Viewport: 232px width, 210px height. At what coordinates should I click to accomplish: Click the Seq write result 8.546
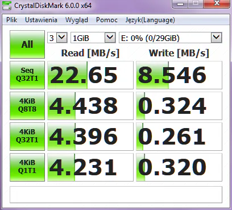click(179, 75)
